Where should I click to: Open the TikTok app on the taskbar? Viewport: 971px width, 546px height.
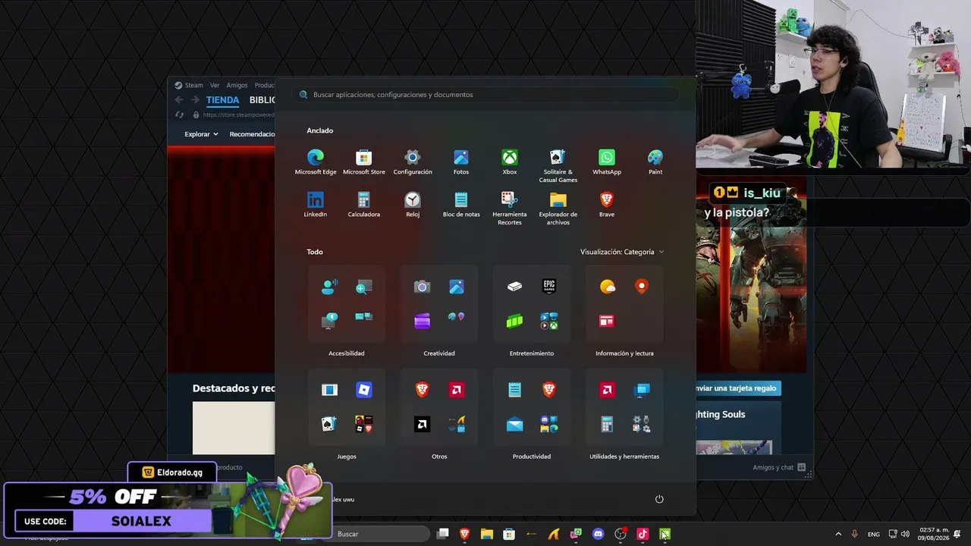point(643,534)
